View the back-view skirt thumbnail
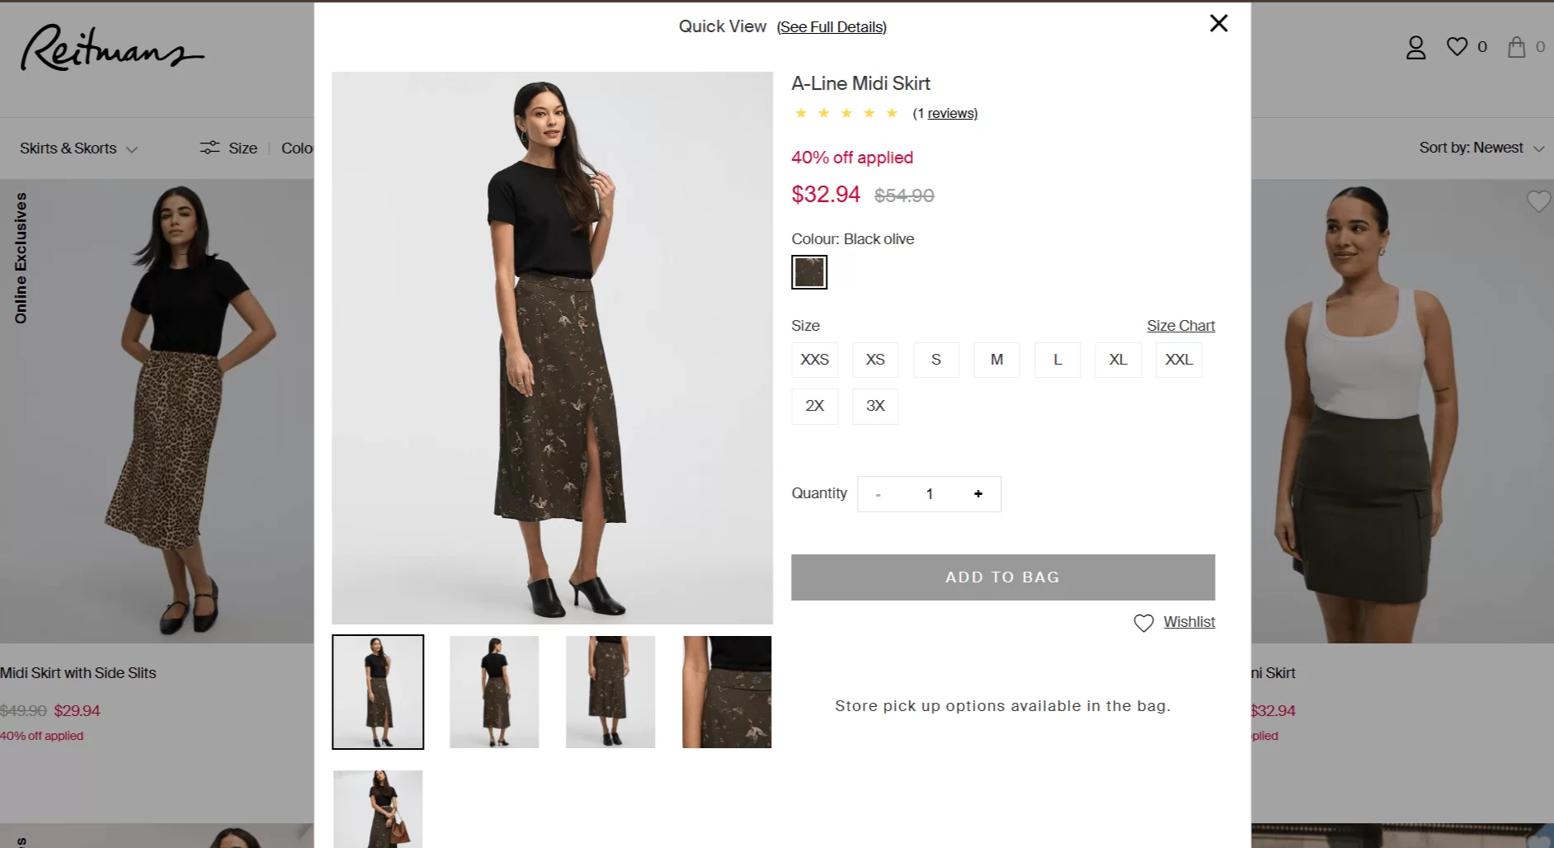Viewport: 1554px width, 848px height. 493,691
